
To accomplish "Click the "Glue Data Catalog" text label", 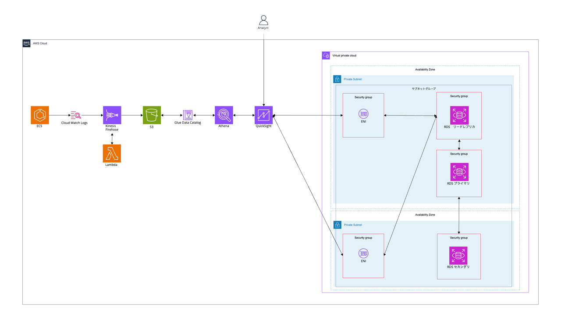I will 188,123.
